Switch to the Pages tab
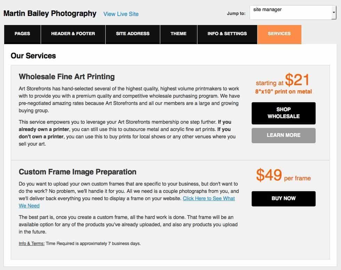The width and height of the screenshot is (341, 270). 22,34
